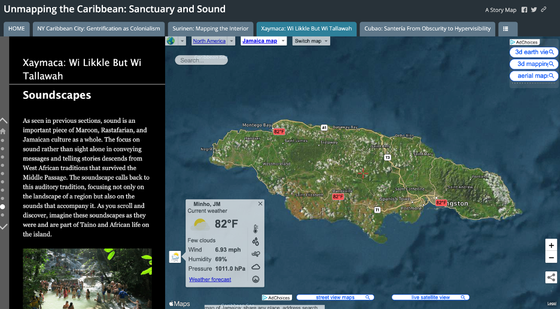Click the waterfall photo thumbnail
The image size is (560, 309).
point(87,278)
